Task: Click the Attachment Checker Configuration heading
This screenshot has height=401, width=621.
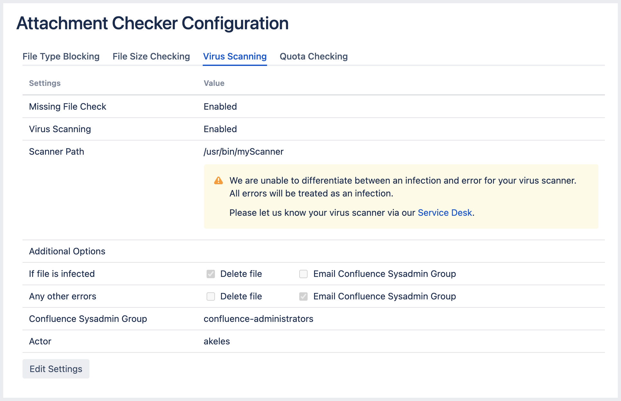Action: (x=153, y=23)
